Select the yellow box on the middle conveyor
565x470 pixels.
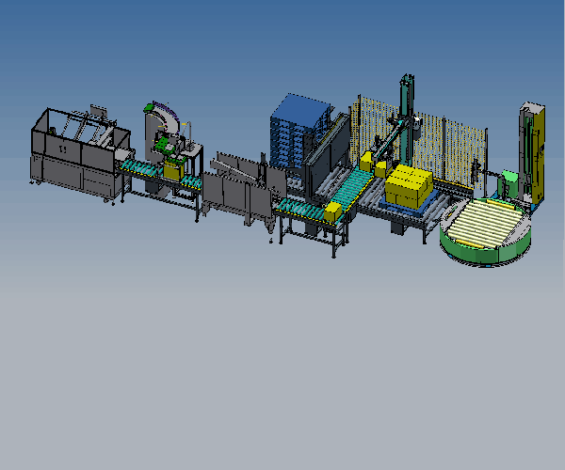pyautogui.click(x=333, y=211)
